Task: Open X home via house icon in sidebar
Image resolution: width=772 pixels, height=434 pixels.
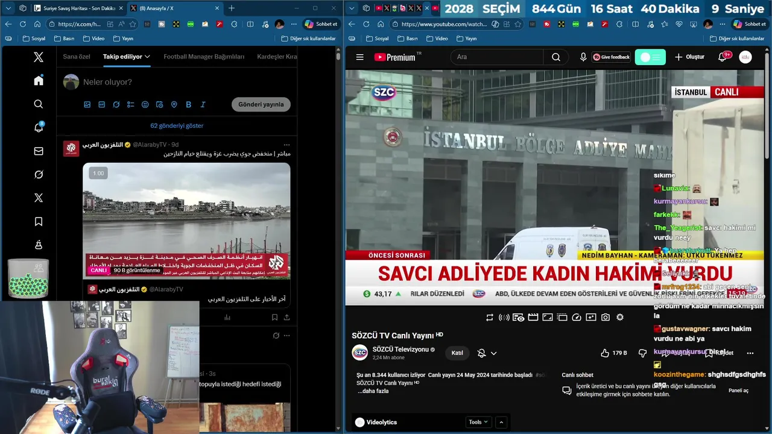Action: 39,81
